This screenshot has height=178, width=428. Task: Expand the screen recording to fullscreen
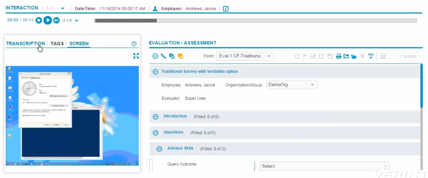136,56
